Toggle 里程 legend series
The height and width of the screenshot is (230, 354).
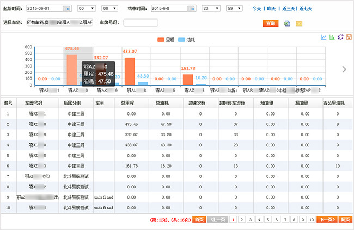point(166,40)
